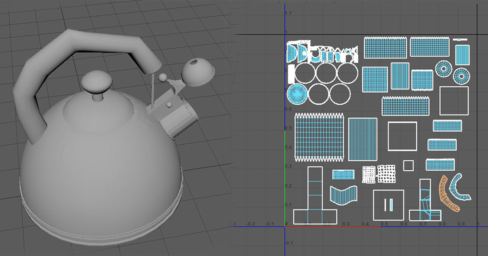
Task: Click the dome-shaped whistle cap with hole
Action: click(x=198, y=72)
